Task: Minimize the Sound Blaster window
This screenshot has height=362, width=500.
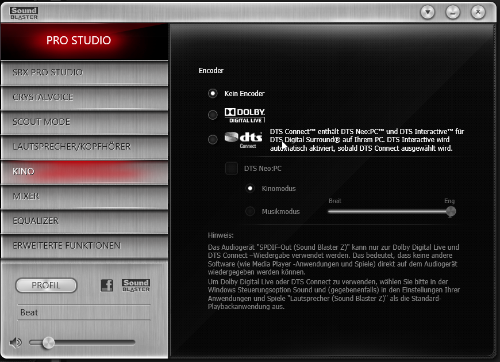Action: pyautogui.click(x=453, y=13)
